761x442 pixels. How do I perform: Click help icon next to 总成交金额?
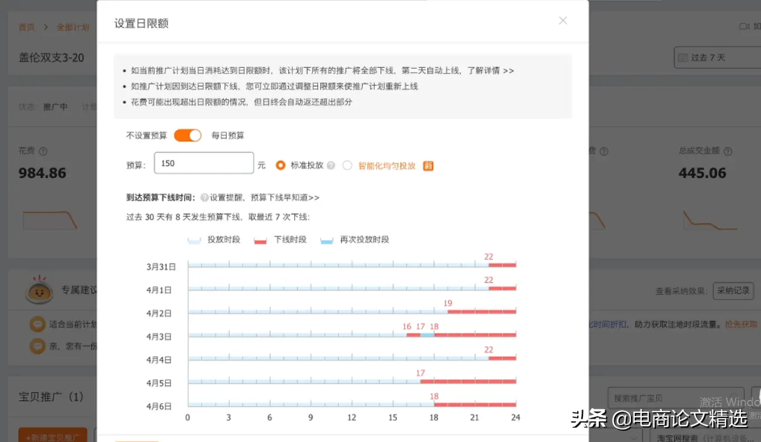728,151
